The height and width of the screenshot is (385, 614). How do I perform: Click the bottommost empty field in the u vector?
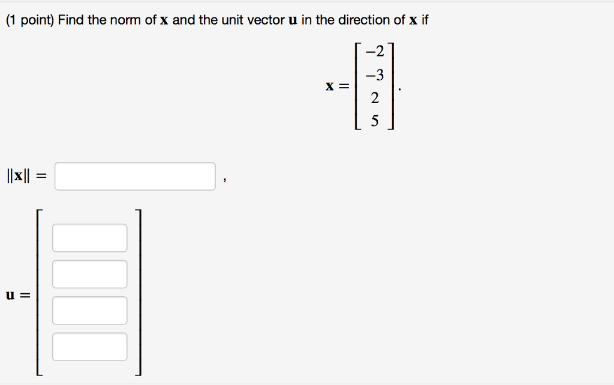coord(89,346)
